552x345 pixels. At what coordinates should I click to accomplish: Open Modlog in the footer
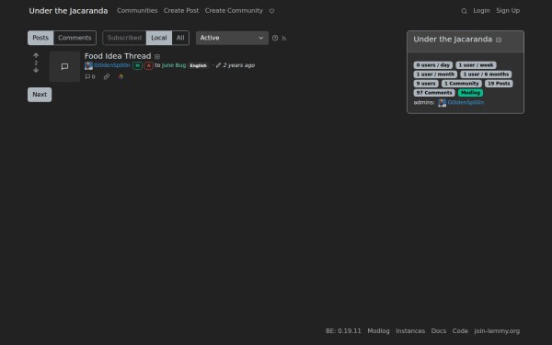point(378,331)
